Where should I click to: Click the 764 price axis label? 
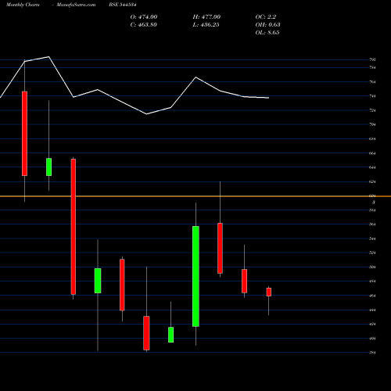click(372, 82)
